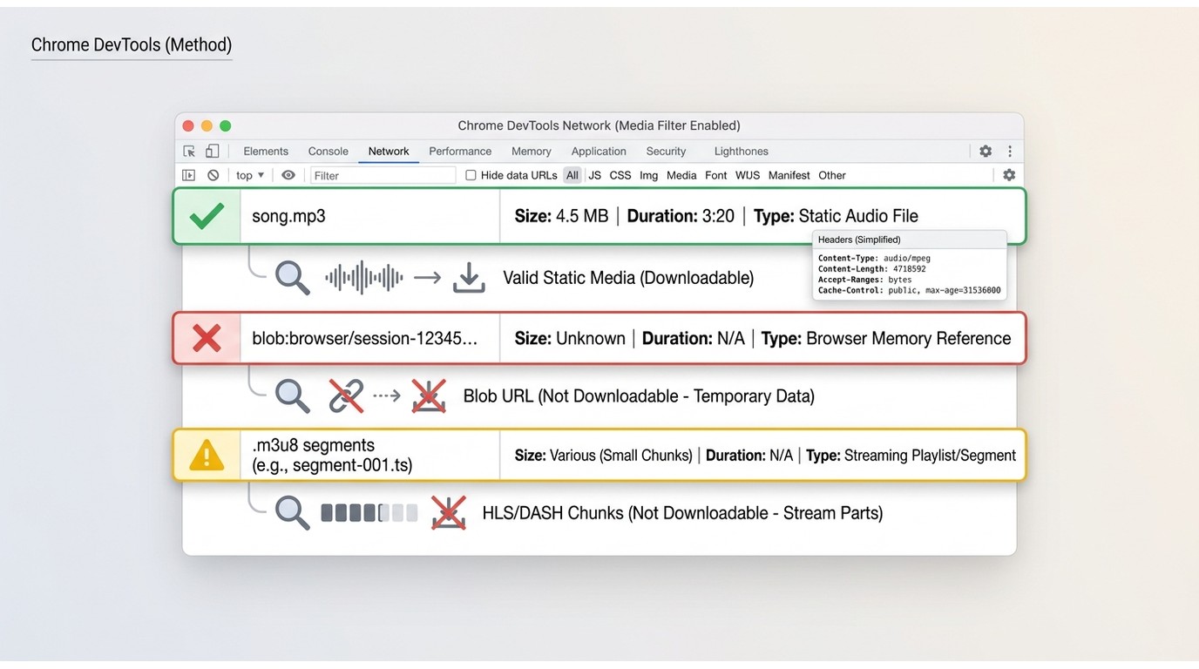
Task: Click Headers (Simplified) tooltip title
Action: coord(859,240)
